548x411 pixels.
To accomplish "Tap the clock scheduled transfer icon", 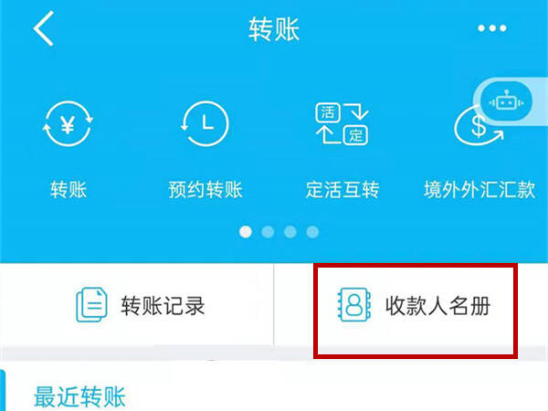I will point(205,123).
